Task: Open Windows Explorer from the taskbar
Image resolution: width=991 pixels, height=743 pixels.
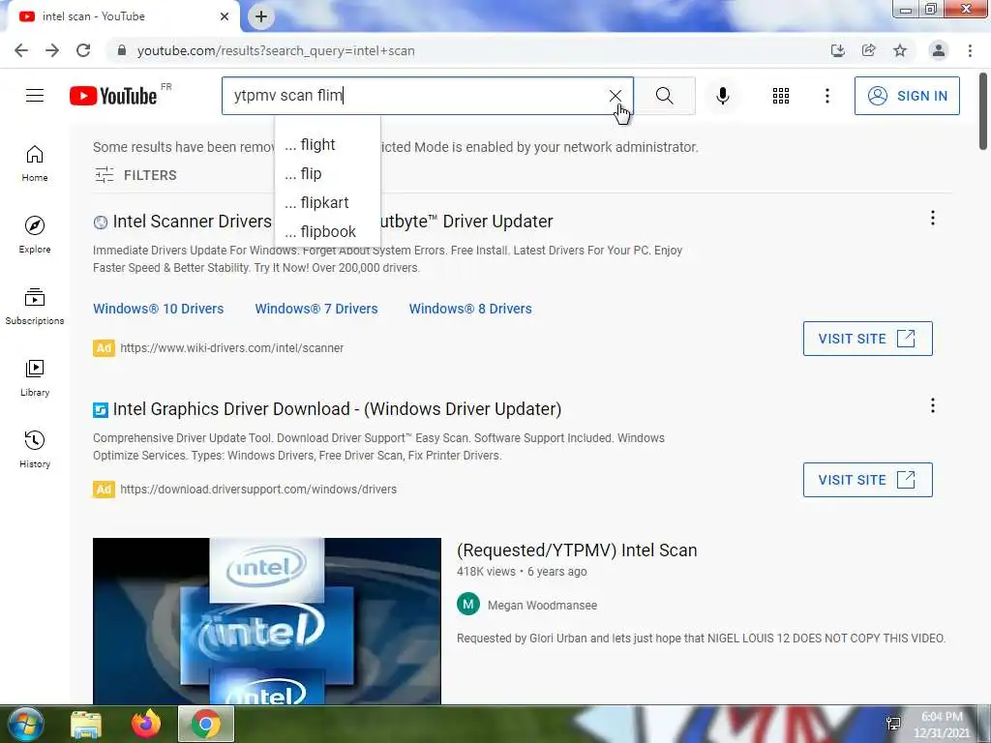Action: pyautogui.click(x=86, y=724)
